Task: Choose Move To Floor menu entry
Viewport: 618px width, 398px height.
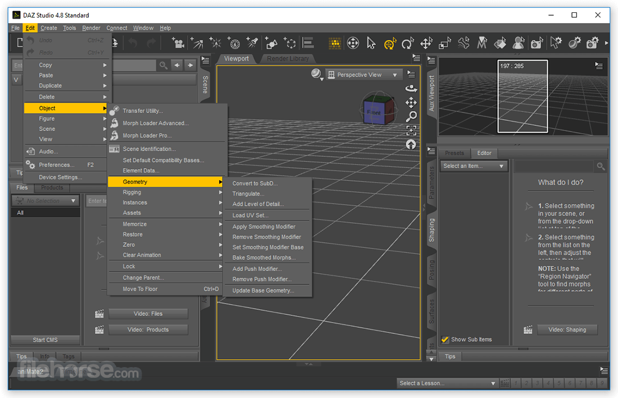Action: click(x=166, y=289)
